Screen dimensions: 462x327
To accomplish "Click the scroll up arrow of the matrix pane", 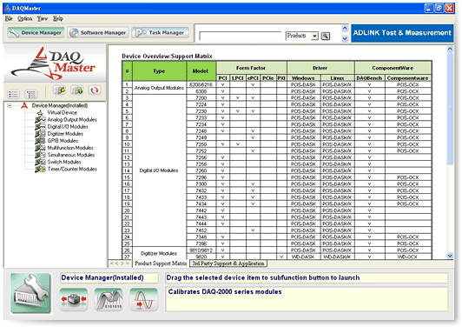I will (450, 49).
